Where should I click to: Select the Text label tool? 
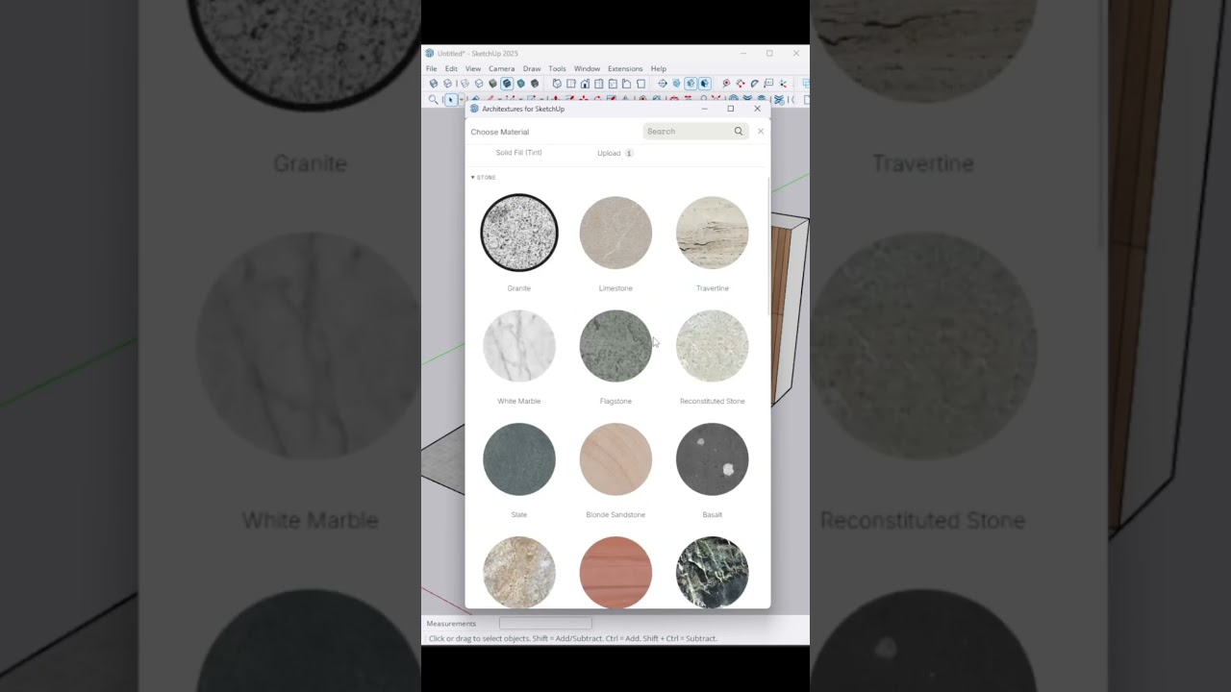[768, 84]
